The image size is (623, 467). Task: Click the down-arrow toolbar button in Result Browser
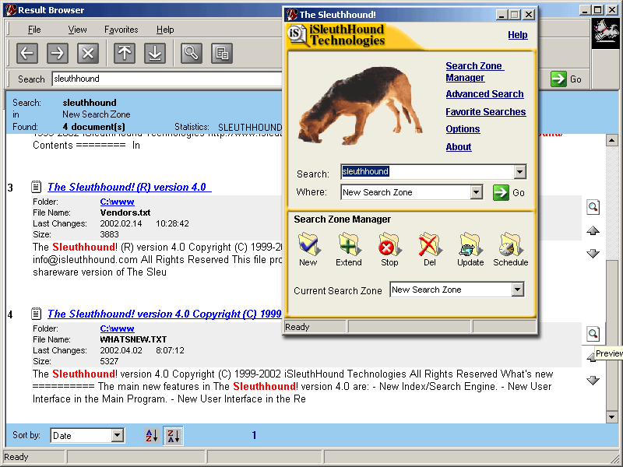155,53
